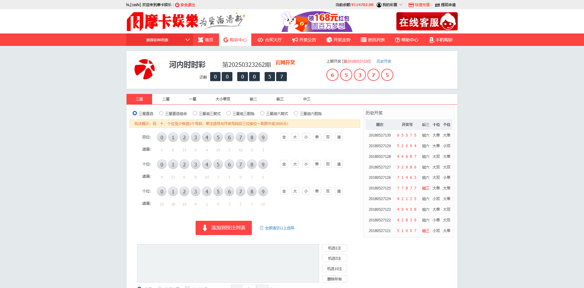Click the 手机购彩 mobile purchase icon
584x288 pixels.
click(431, 40)
